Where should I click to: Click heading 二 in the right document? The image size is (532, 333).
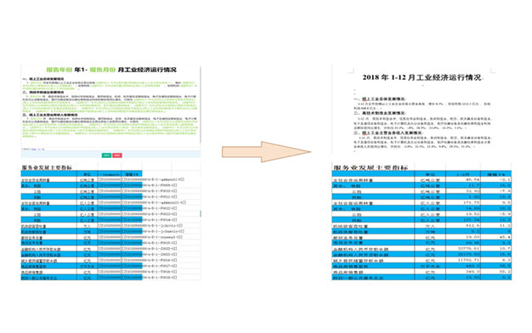(x=379, y=113)
